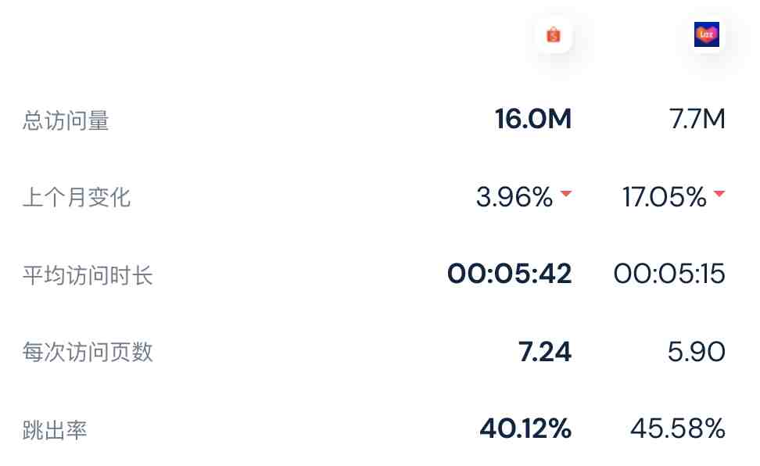Click the bounce rate value 45.58%
This screenshot has height=466, width=760.
(678, 428)
